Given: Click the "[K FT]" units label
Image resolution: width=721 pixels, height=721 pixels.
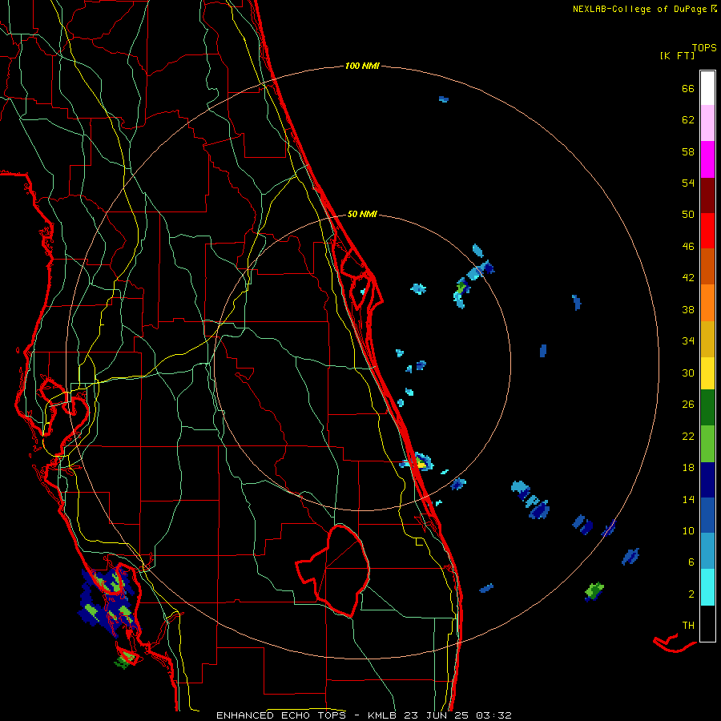Looking at the screenshot, I should pos(677,55).
